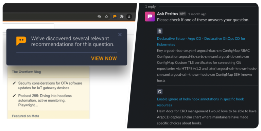Click the 1 month ago timestamp
Screen dimensions: 261x131
point(197,14)
